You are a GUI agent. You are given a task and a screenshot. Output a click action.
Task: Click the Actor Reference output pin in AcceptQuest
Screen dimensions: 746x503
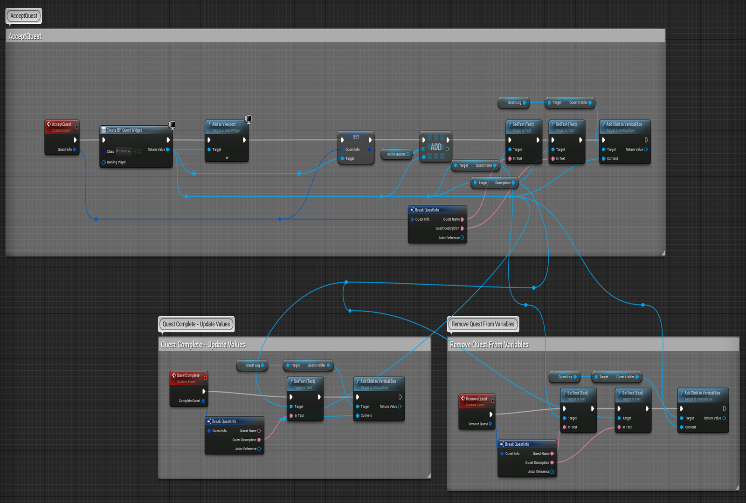coord(462,238)
